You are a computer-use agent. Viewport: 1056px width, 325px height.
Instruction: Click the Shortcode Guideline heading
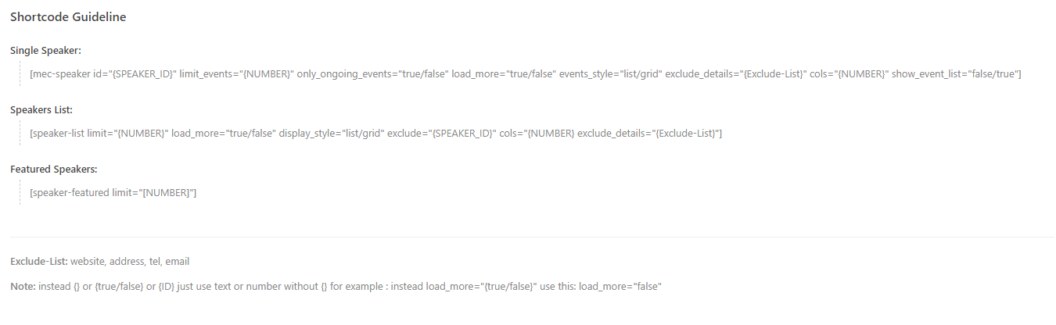point(68,17)
